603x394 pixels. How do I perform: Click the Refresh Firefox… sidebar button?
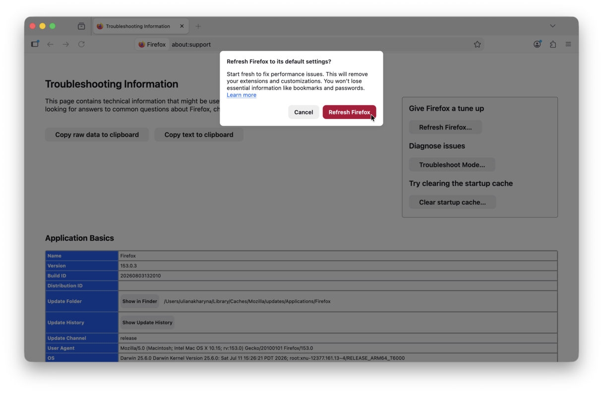pos(445,127)
